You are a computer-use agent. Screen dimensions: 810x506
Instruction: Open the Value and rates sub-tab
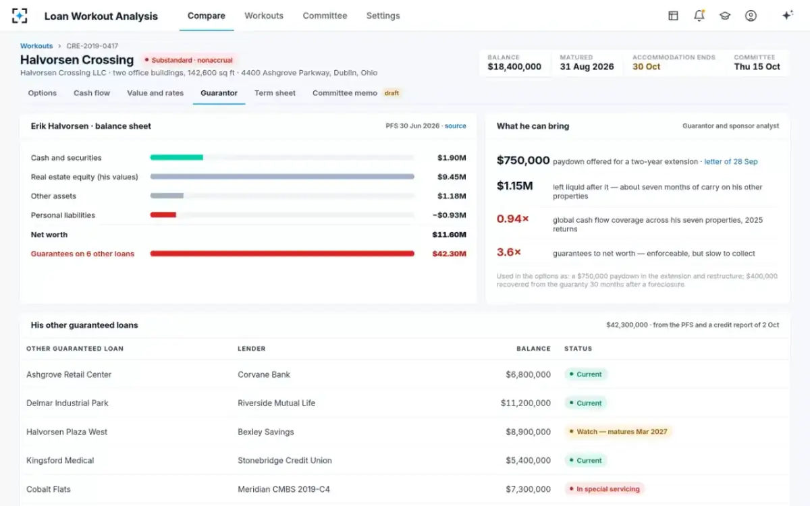tap(155, 93)
